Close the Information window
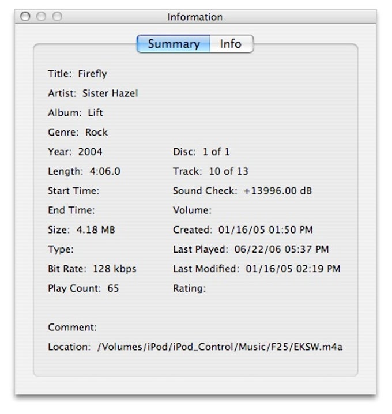Screen dimensions: 392x414 click(25, 16)
